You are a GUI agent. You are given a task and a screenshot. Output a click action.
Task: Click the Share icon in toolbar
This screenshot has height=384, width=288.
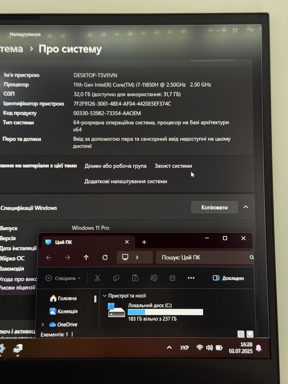coord(173,278)
